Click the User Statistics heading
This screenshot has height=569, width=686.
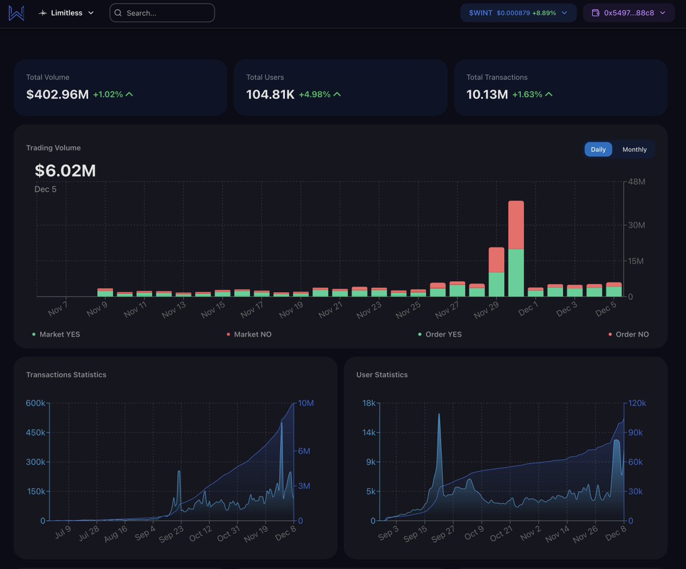pos(382,375)
